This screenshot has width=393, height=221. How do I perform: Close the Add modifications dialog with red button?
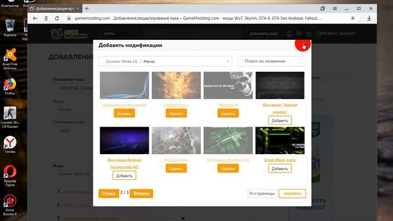pos(303,45)
